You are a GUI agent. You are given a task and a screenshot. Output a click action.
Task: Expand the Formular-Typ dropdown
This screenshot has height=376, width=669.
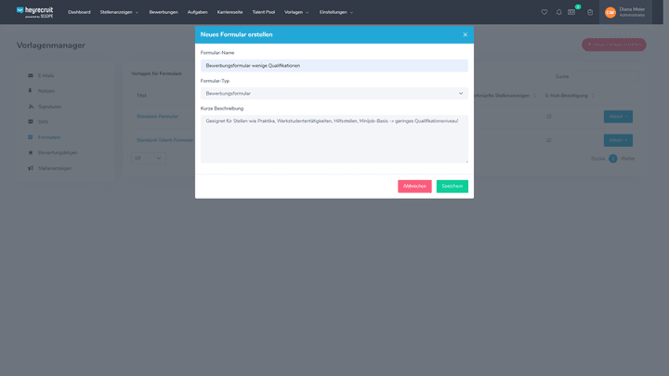click(x=334, y=94)
